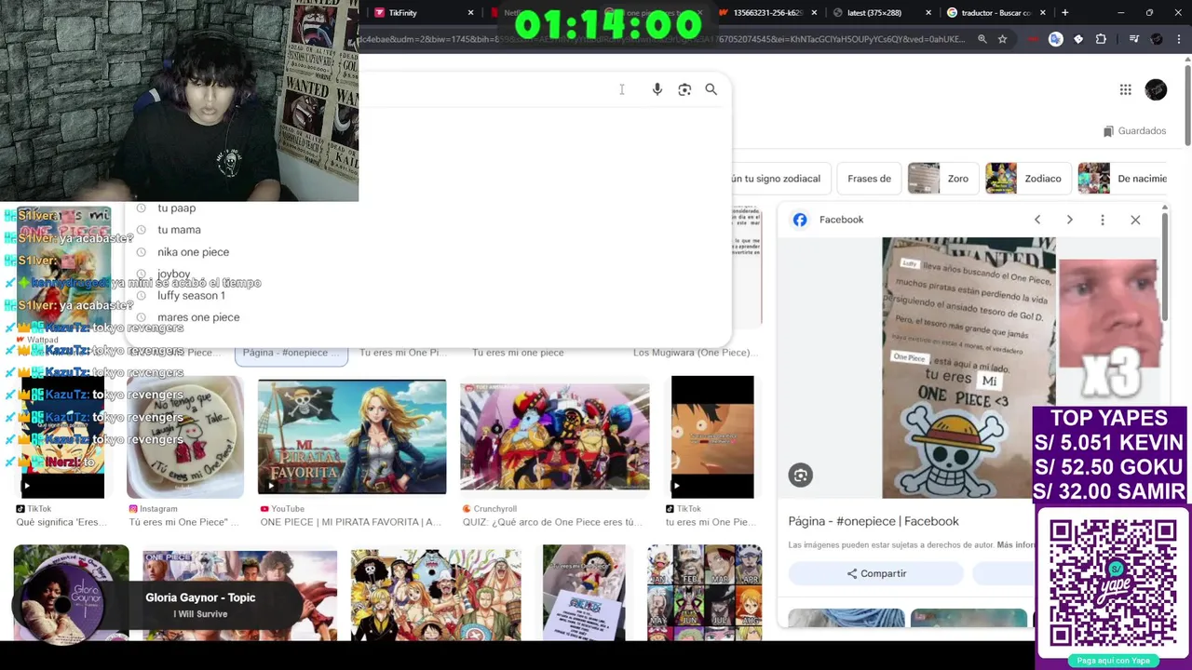Open the Google apps grid

(1126, 89)
